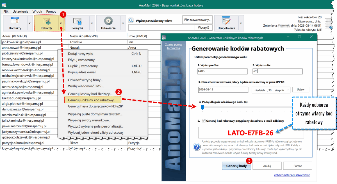337x184 pixels.
Task: Click the prefix field containing LATO-
Action: pyautogui.click(x=222, y=71)
